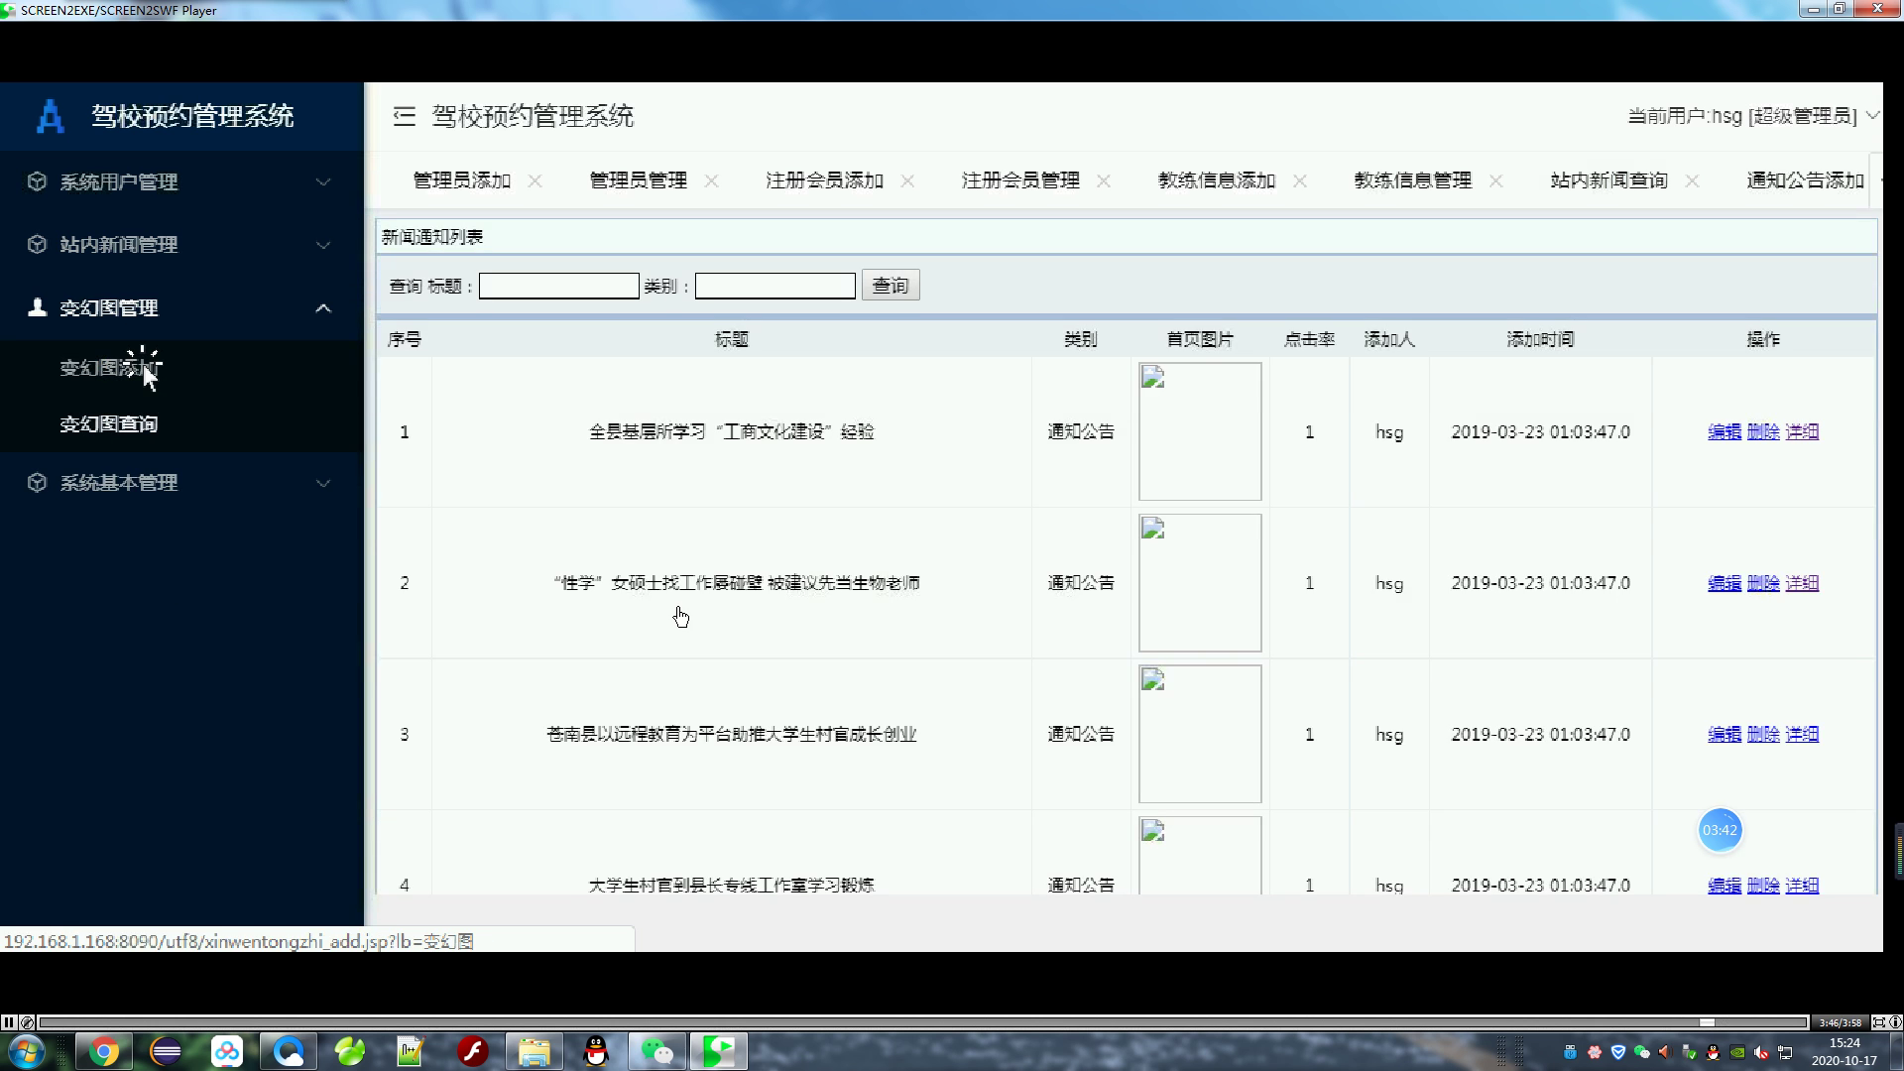The height and width of the screenshot is (1071, 1904).
Task: Open the 变幻图查询 submenu item
Action: pyautogui.click(x=109, y=424)
